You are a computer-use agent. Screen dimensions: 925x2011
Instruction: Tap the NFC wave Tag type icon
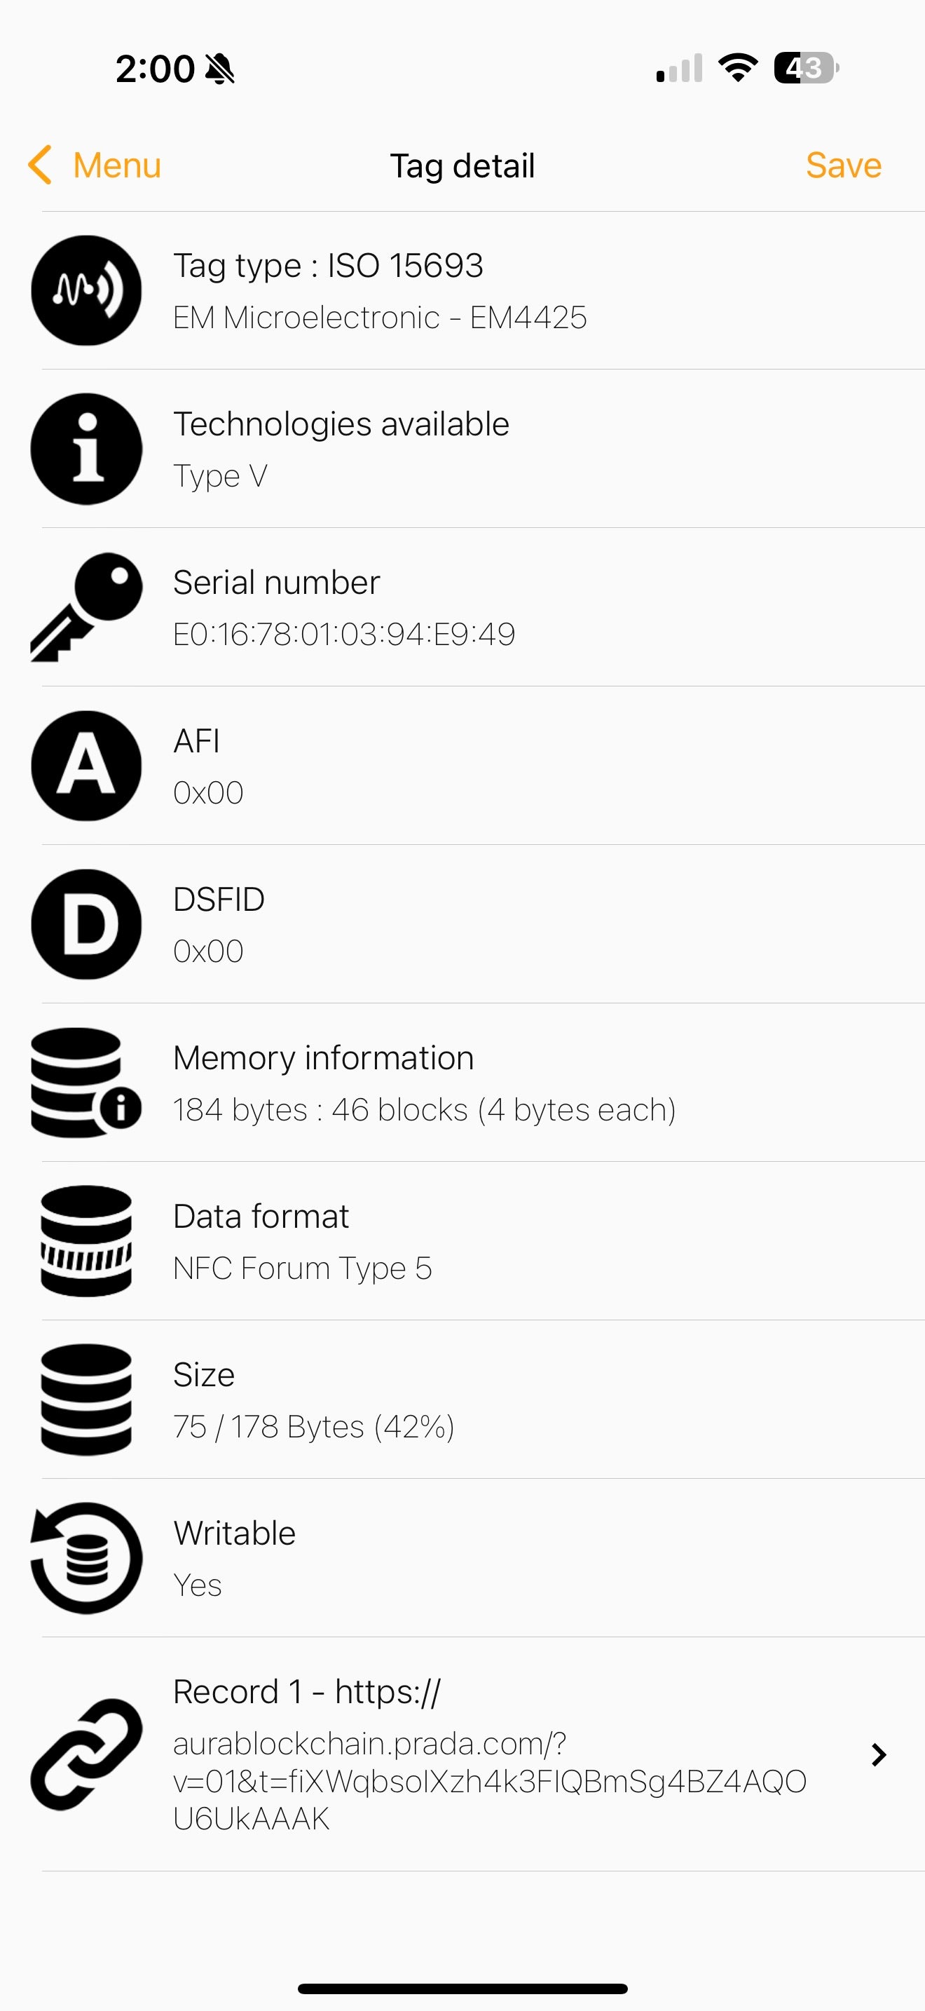87,290
